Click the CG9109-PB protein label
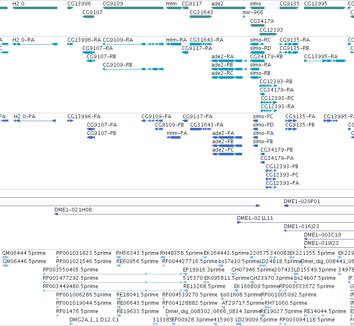354x326 pixels. tap(169, 125)
